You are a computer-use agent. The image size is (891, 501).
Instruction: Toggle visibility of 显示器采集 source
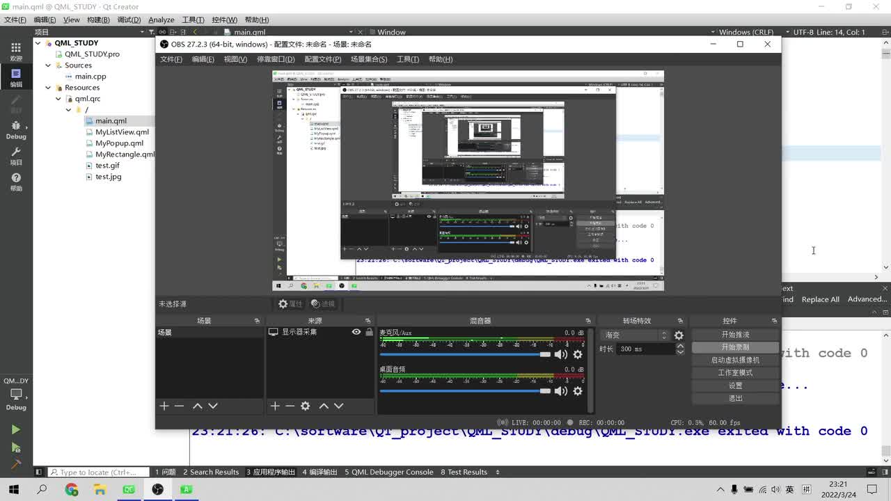[x=356, y=332]
